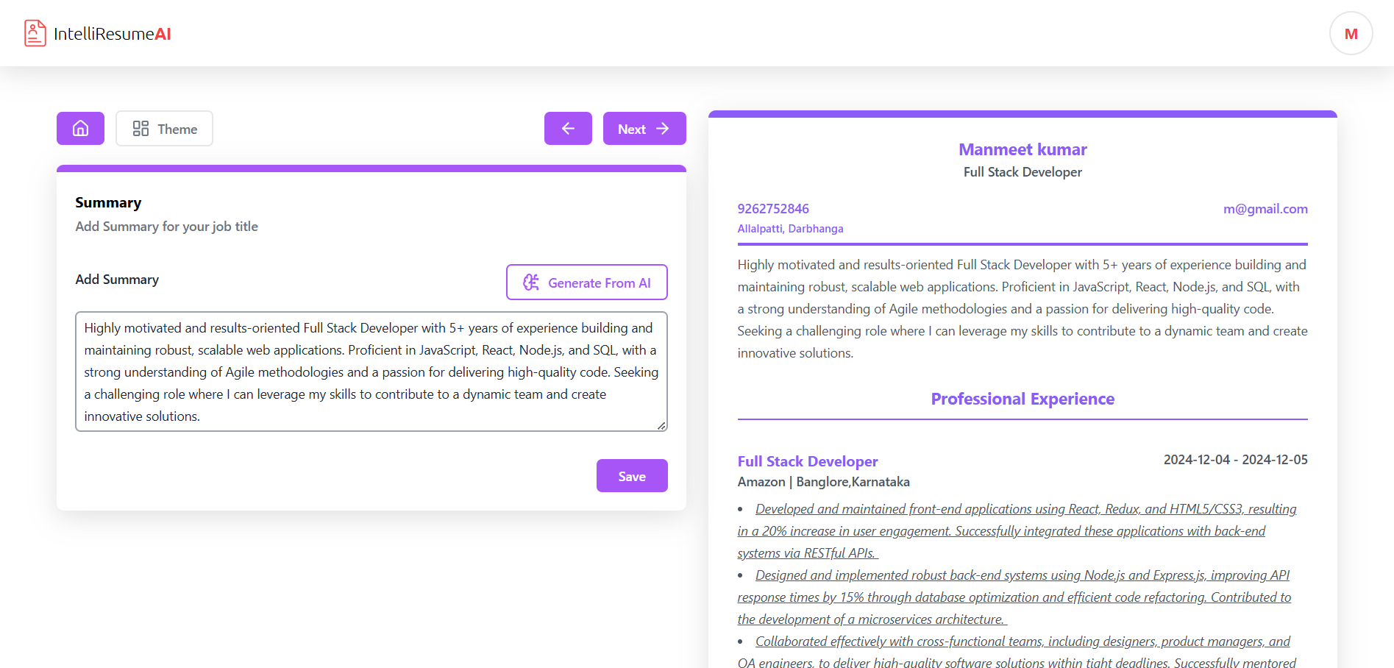Open the Theme picker
The image size is (1394, 668).
coord(164,129)
